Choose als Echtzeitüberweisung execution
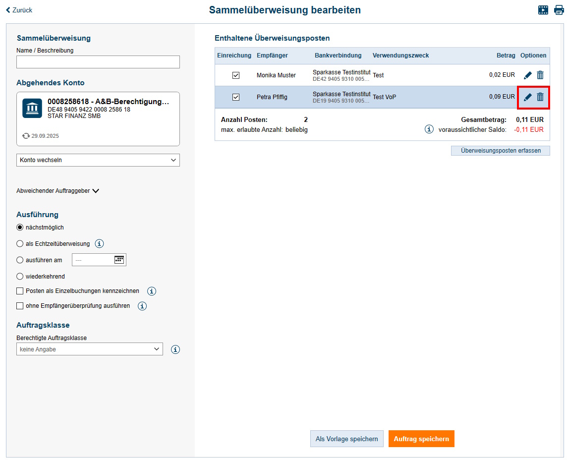Viewport: 567px width, 460px height. pos(20,243)
